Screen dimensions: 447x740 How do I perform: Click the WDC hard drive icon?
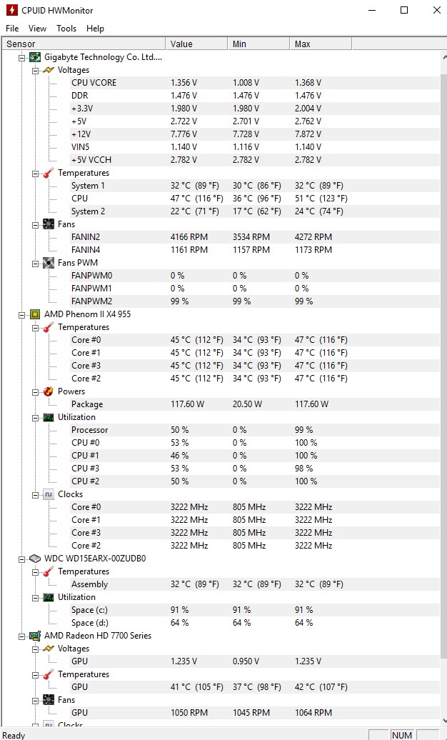35,559
